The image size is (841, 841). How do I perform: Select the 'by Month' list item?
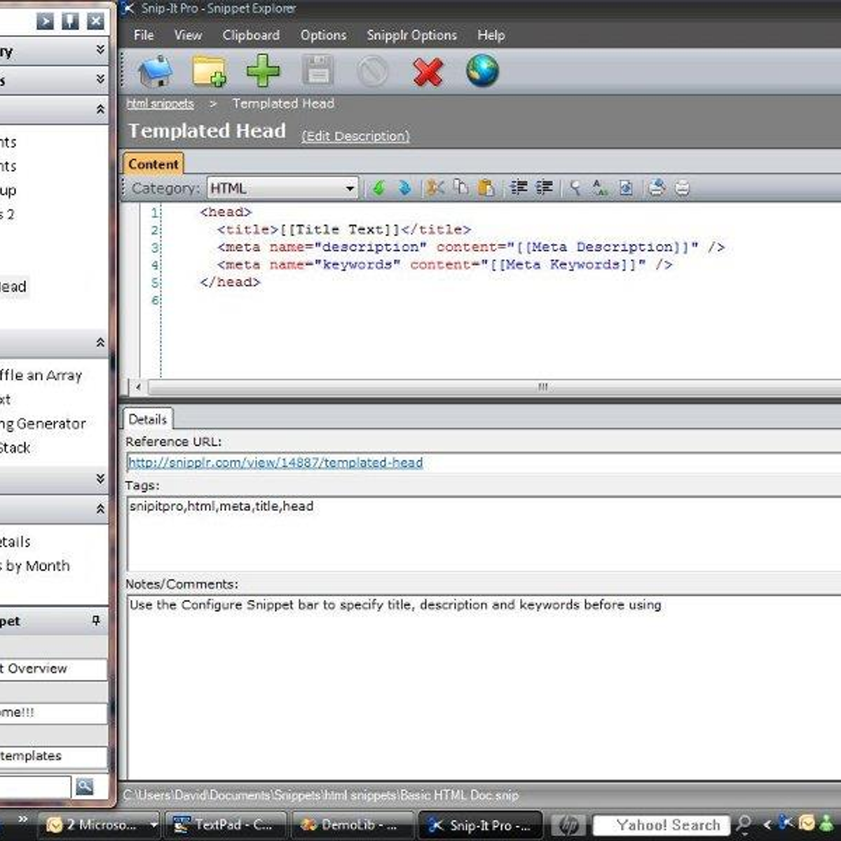pos(35,566)
